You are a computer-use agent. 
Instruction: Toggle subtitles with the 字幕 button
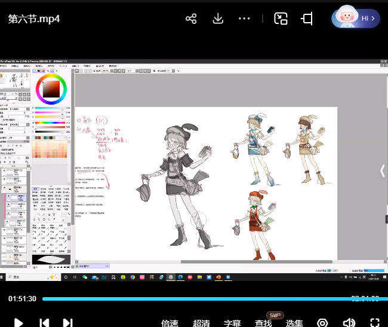(232, 323)
